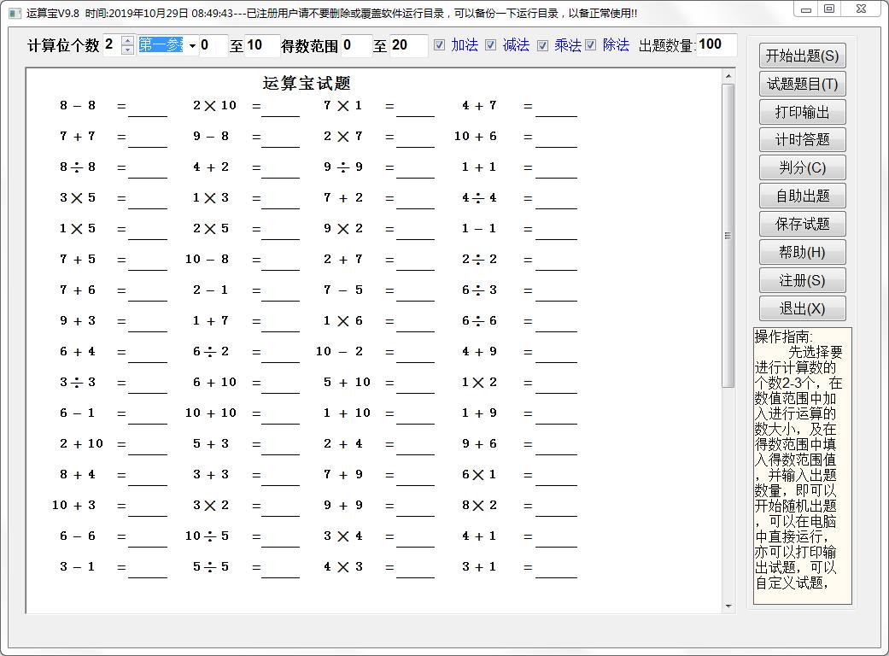
Task: Click the answer blank for 10 ÷ 5
Action: (x=281, y=539)
